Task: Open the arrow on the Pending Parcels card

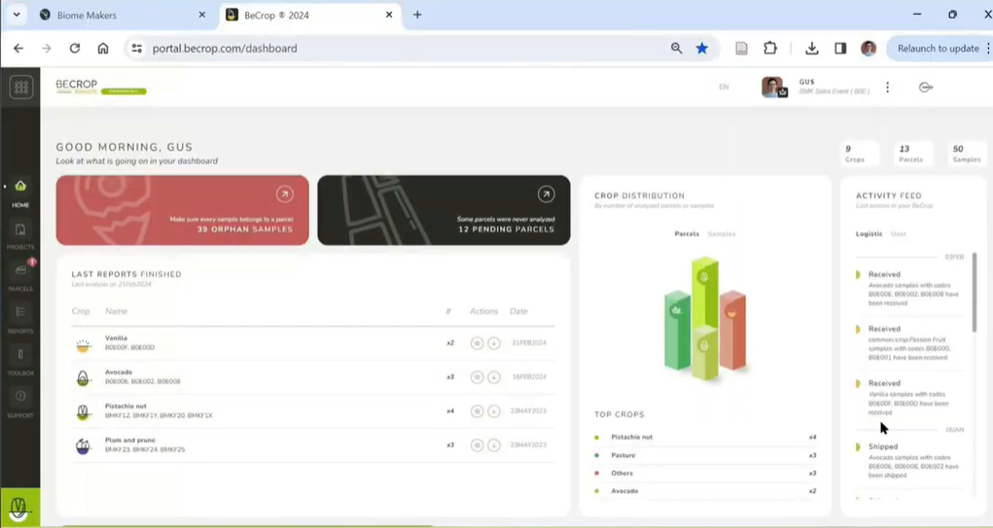Action: [546, 194]
